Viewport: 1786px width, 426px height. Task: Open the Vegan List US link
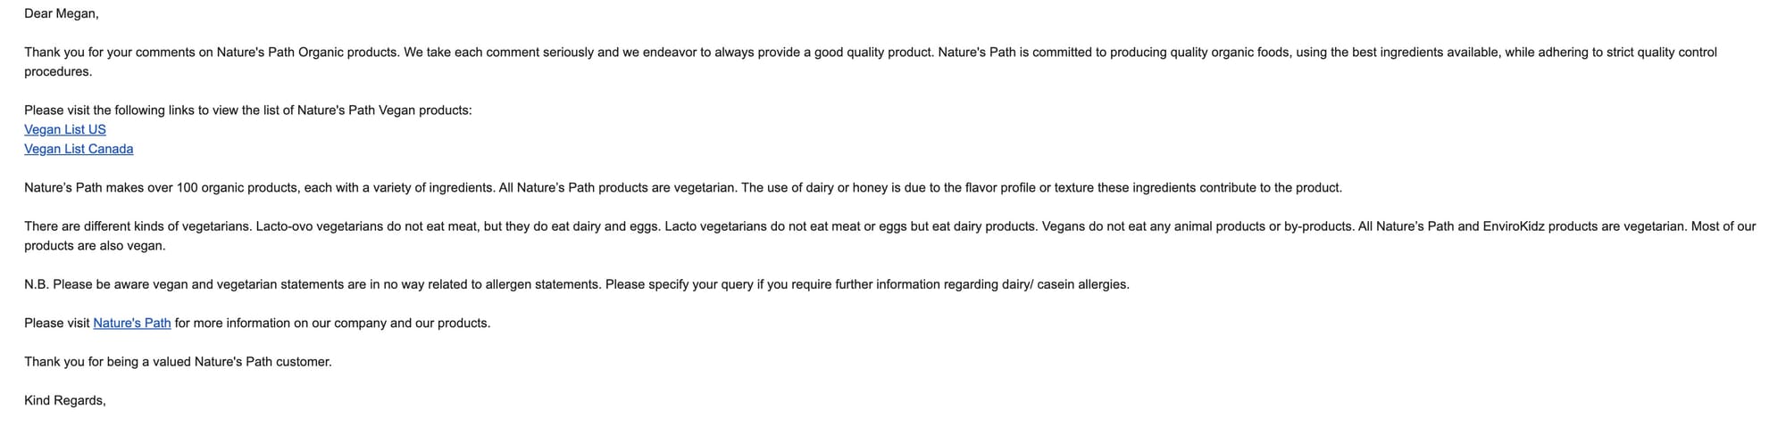pyautogui.click(x=65, y=129)
